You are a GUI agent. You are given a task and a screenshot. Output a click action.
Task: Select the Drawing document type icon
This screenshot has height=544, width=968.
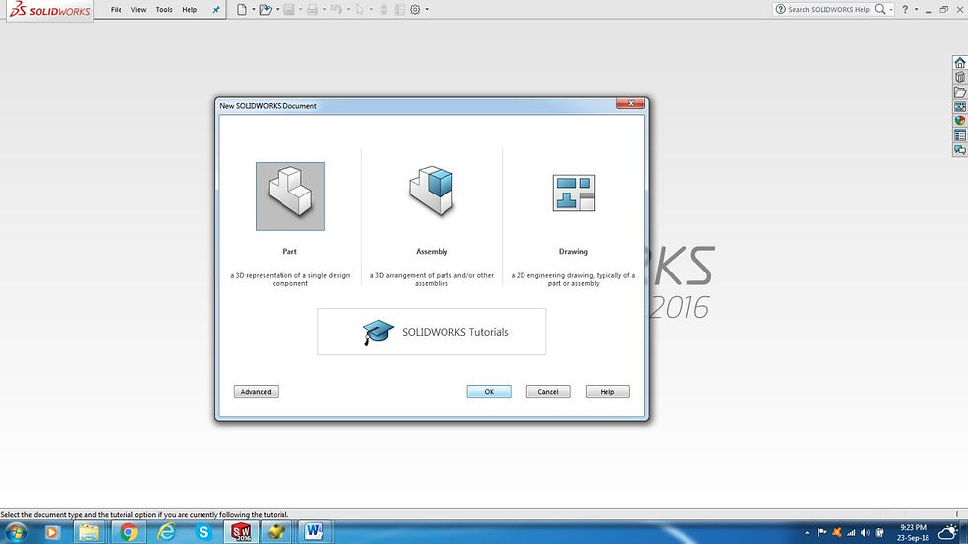pyautogui.click(x=574, y=194)
